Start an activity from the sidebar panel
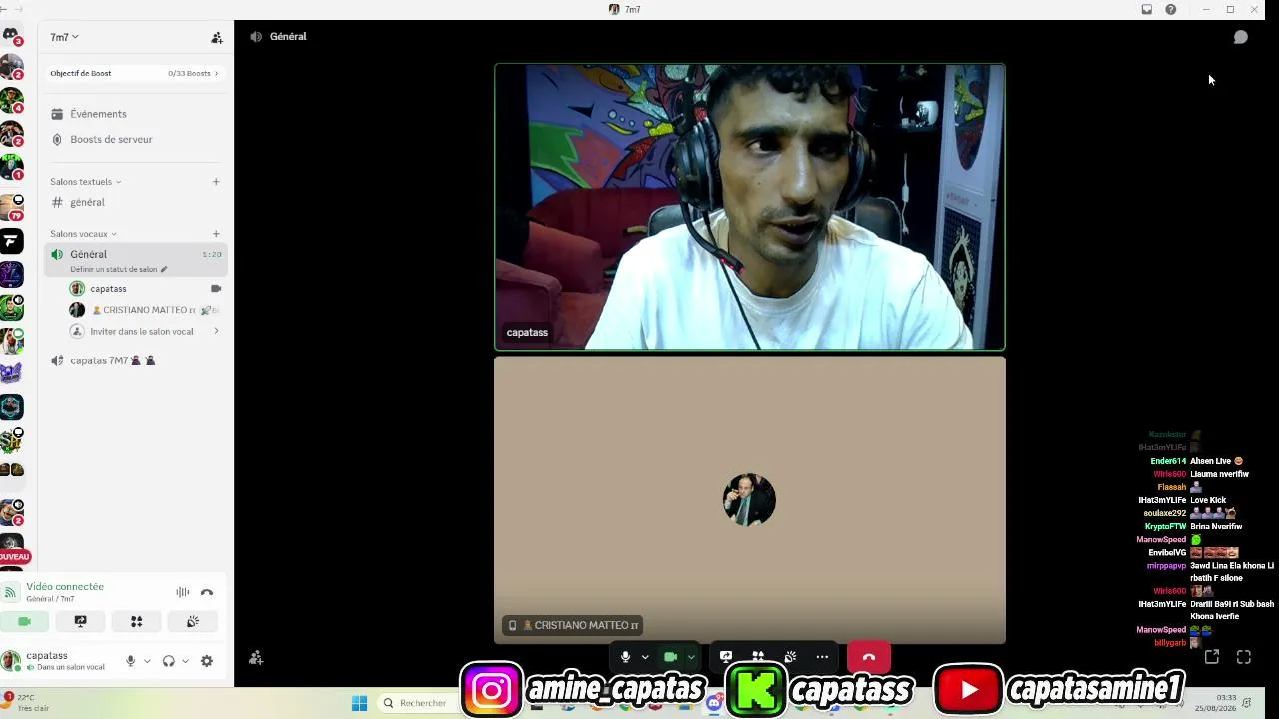The width and height of the screenshot is (1279, 719). click(137, 621)
